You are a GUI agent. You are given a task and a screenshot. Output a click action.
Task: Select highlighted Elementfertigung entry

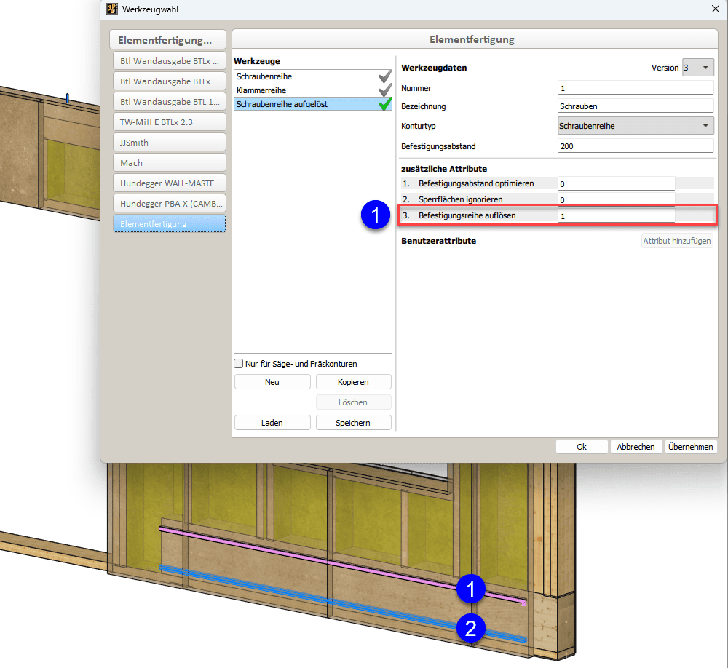coord(170,224)
